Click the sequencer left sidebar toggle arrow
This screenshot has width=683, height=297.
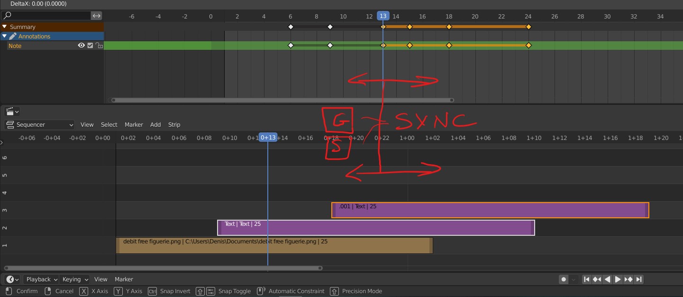pyautogui.click(x=2, y=142)
